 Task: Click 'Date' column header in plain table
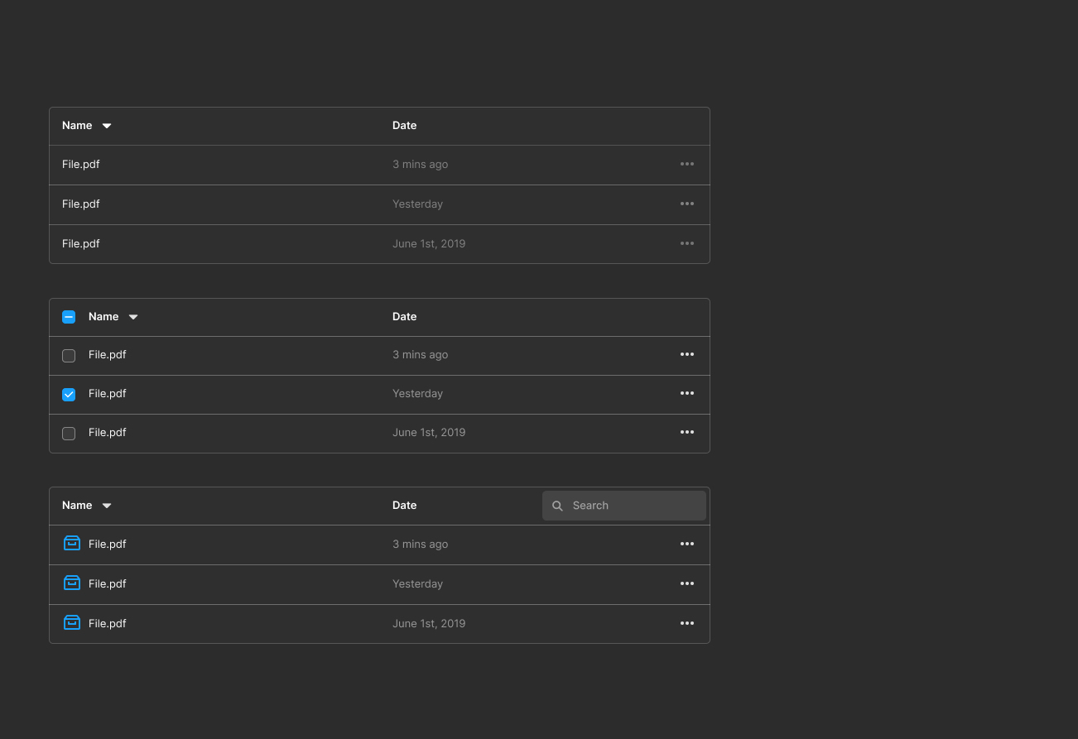pos(404,126)
